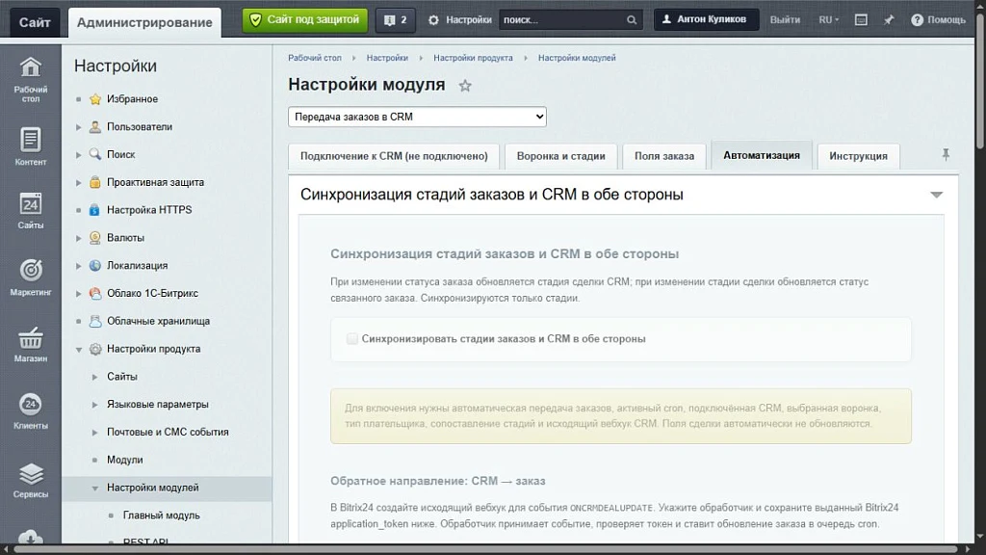Expand the Почтовые и СМС события arrow
The image size is (986, 555).
[95, 433]
